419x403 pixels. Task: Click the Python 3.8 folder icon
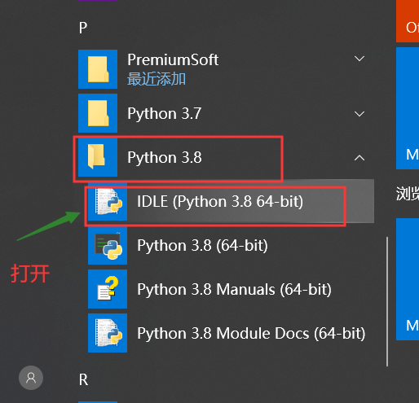(x=98, y=157)
